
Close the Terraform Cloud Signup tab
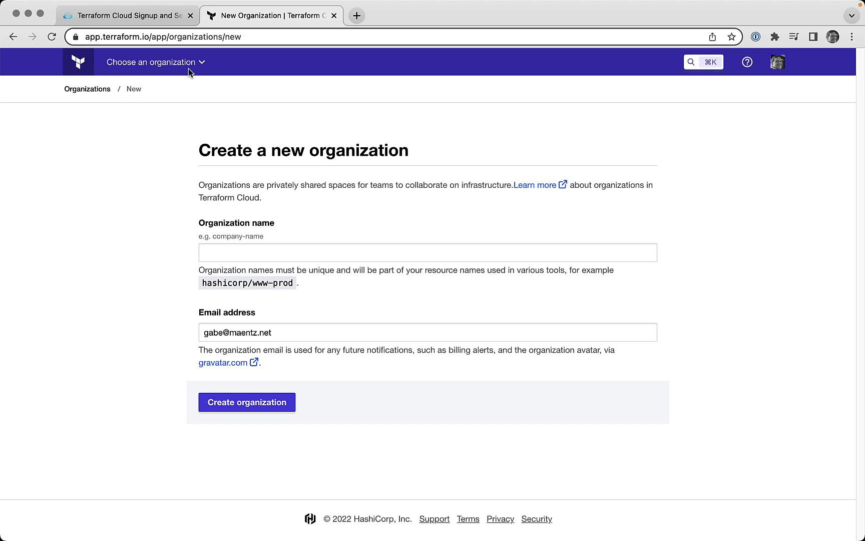point(190,16)
